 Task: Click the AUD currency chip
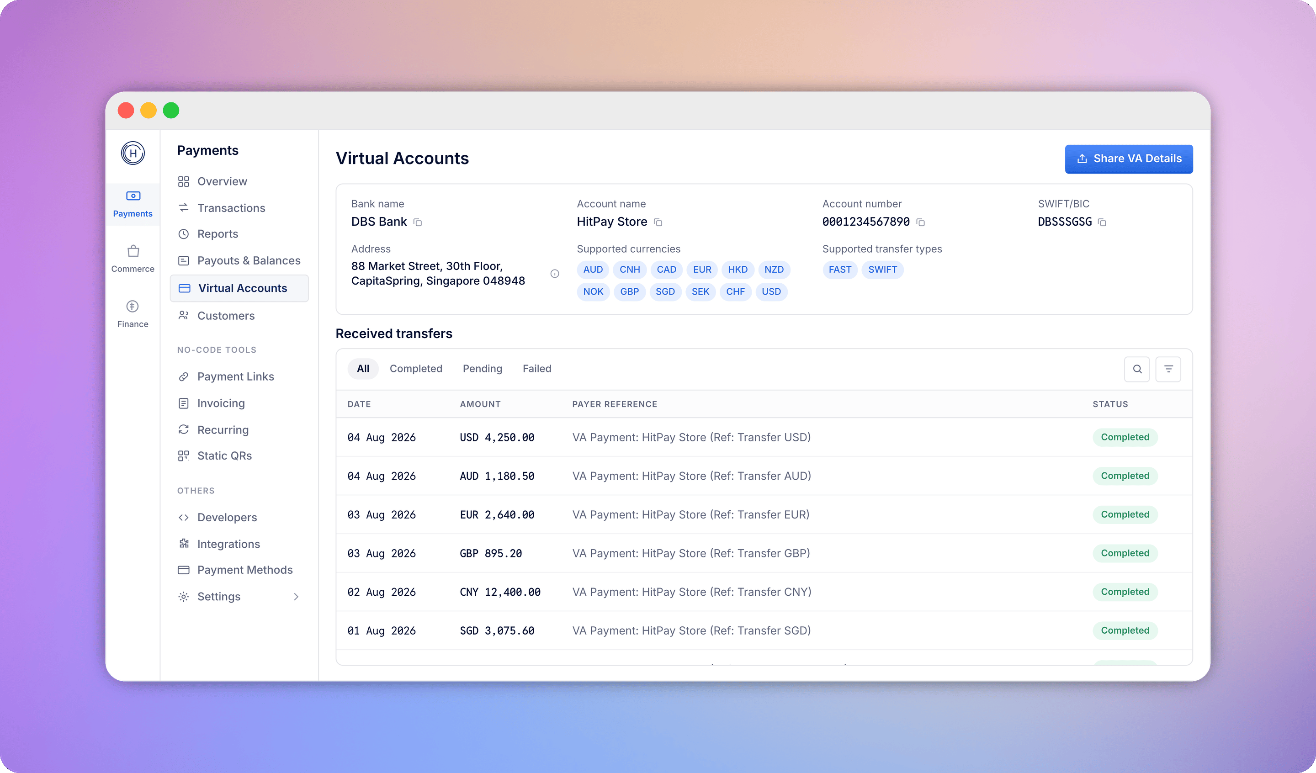click(593, 270)
